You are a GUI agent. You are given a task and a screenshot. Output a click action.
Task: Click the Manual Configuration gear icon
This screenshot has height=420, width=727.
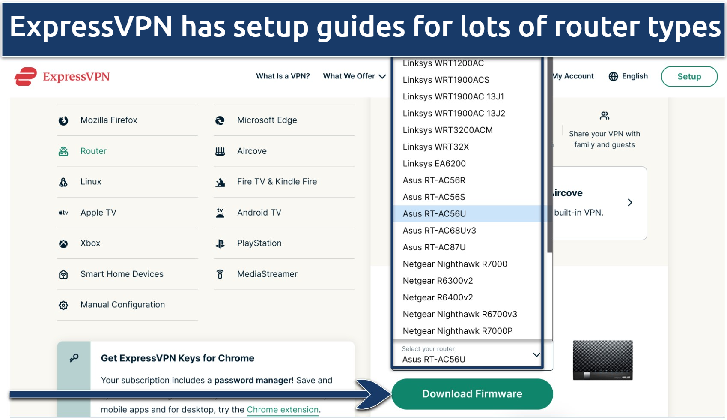tap(63, 305)
